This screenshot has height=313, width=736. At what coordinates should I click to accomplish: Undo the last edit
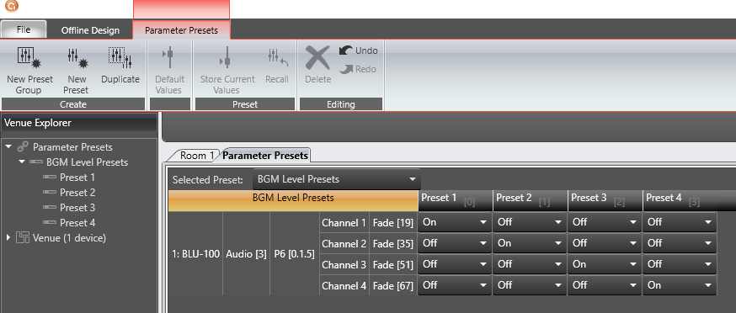point(359,50)
